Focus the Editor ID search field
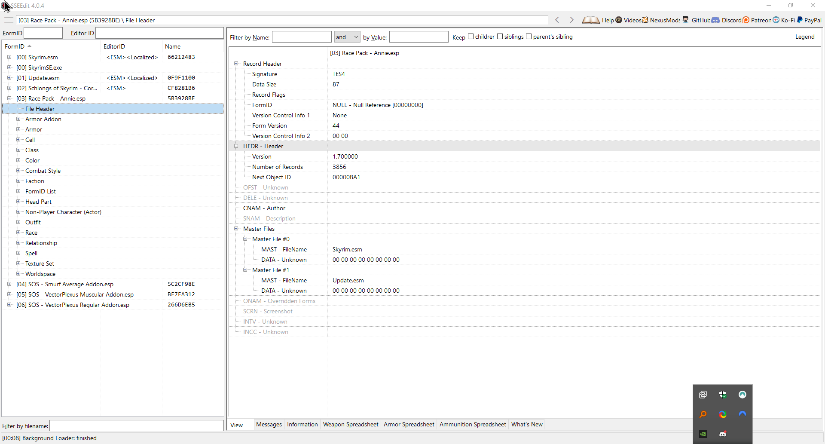 tap(159, 33)
